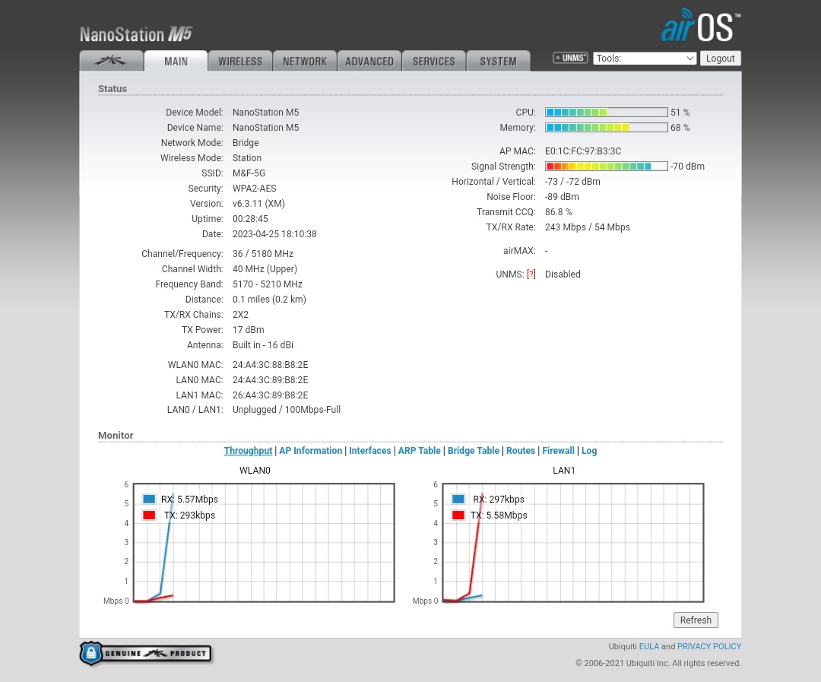Switch to the SERVICES tab
The width and height of the screenshot is (821, 682).
click(x=433, y=61)
